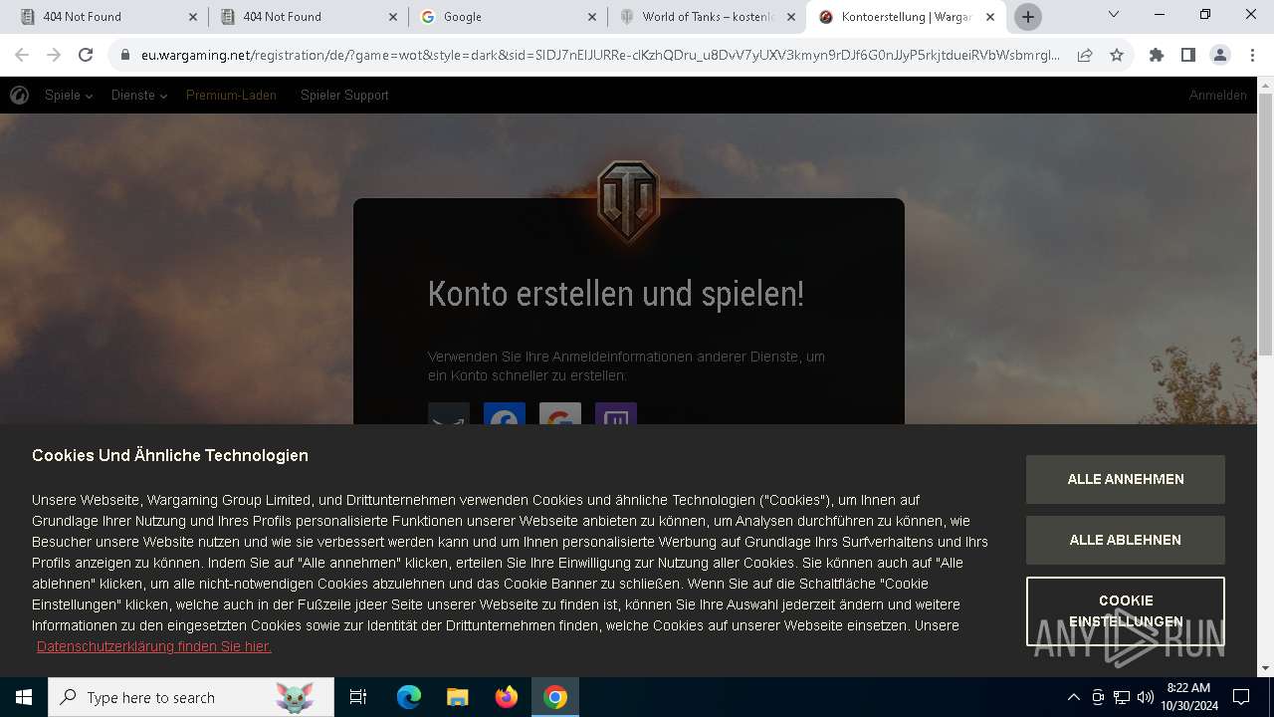Open Chrome from the taskbar
This screenshot has width=1274, height=717.
tap(555, 697)
